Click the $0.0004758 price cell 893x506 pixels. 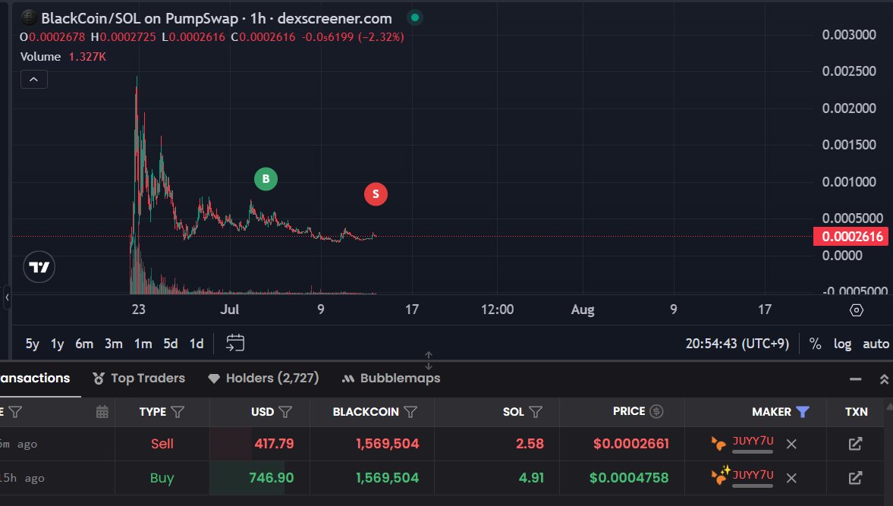(629, 478)
